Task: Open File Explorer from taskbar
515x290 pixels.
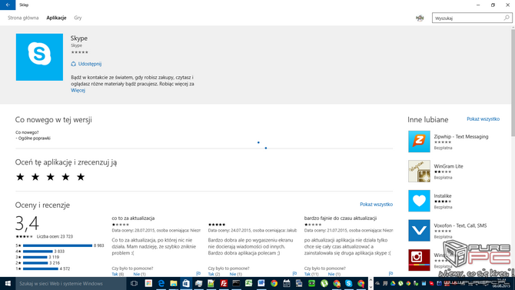Action: (174, 283)
